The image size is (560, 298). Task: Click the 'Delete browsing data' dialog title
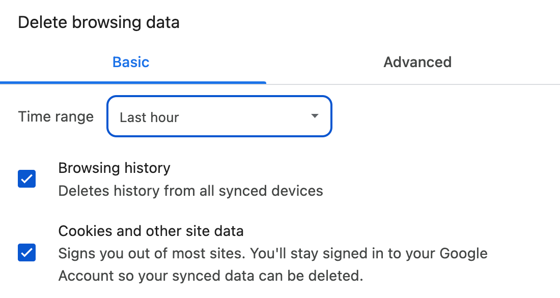click(x=99, y=22)
